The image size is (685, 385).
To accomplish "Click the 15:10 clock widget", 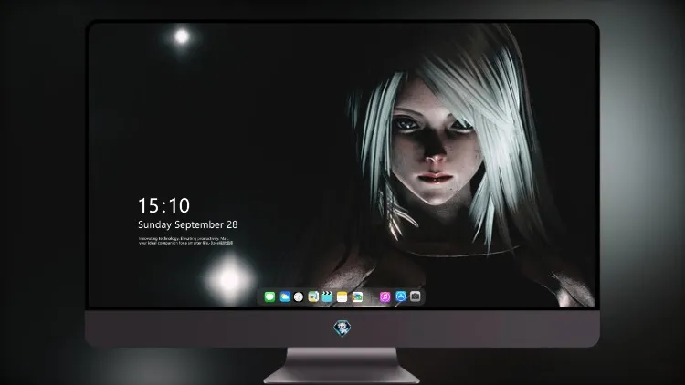I will tap(163, 205).
